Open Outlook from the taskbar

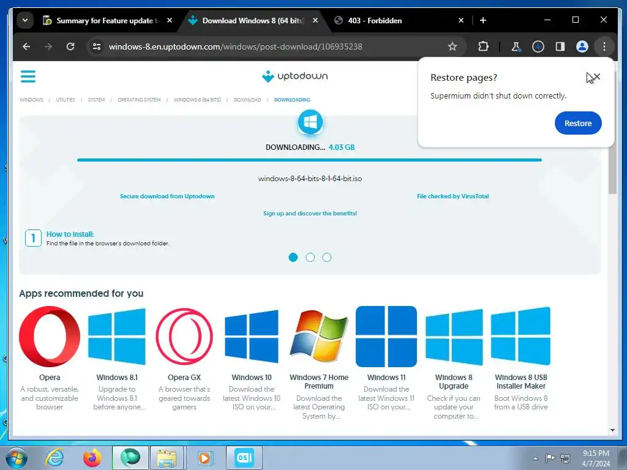244,458
